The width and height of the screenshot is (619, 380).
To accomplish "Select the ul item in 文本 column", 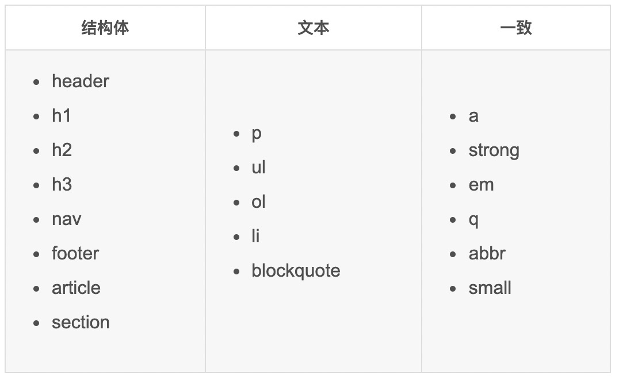I will (258, 168).
